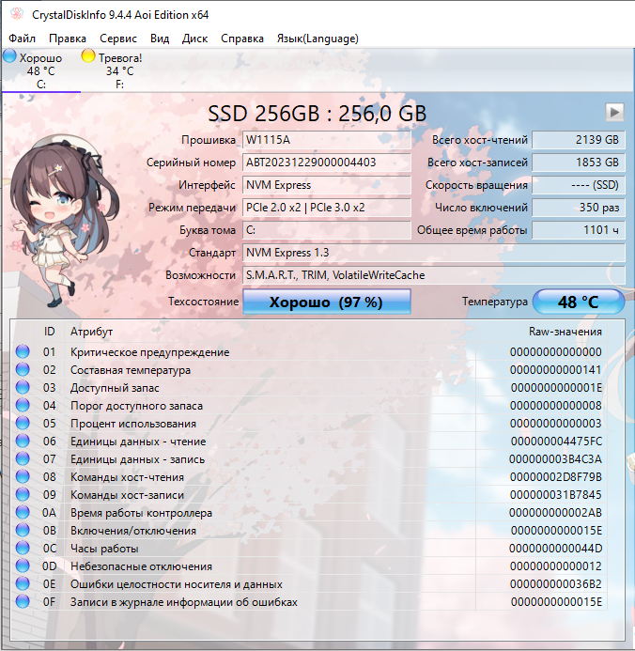Screen dimensions: 635x651
Task: Switch to the F: drive tab
Action: click(x=118, y=70)
